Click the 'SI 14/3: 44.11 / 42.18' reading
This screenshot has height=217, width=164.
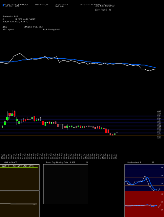[25, 19]
